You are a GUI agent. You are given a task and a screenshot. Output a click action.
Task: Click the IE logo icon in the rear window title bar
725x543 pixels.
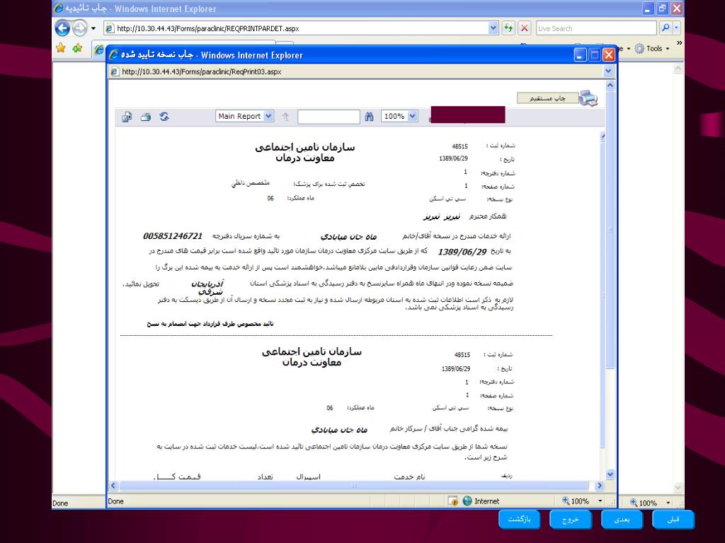pos(59,8)
